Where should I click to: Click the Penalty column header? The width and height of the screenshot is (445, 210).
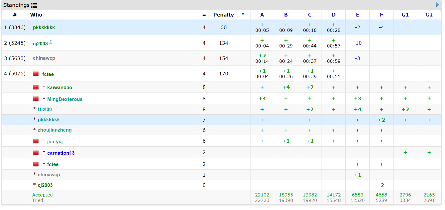coord(224,15)
